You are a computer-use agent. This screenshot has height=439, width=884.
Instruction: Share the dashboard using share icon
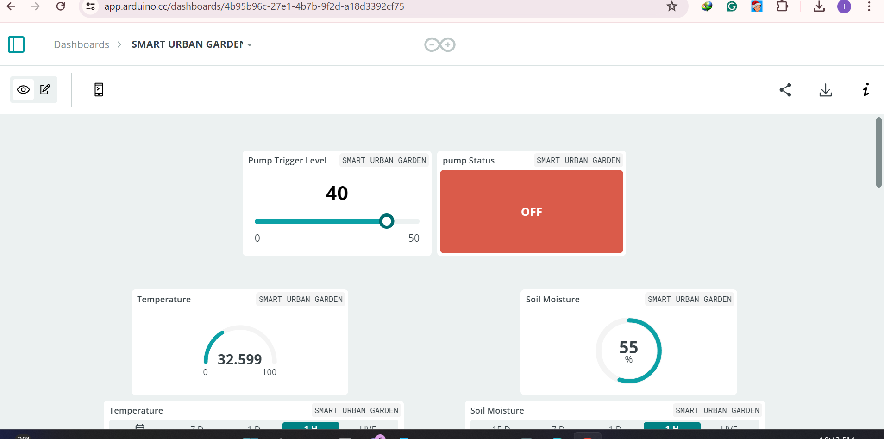click(785, 90)
